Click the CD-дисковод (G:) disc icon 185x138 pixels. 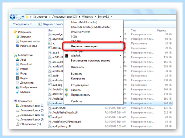click(18, 124)
